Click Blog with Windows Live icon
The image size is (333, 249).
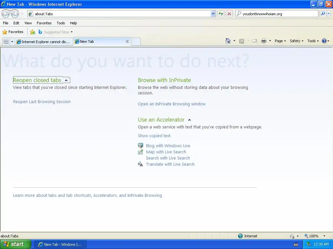click(140, 146)
